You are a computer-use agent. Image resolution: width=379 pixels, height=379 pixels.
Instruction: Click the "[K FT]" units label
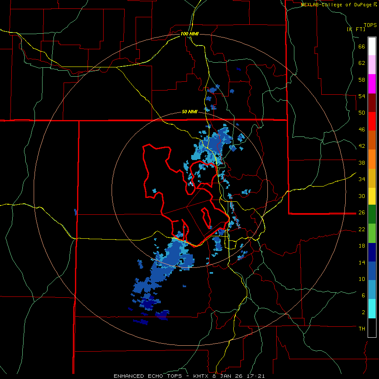(356, 29)
